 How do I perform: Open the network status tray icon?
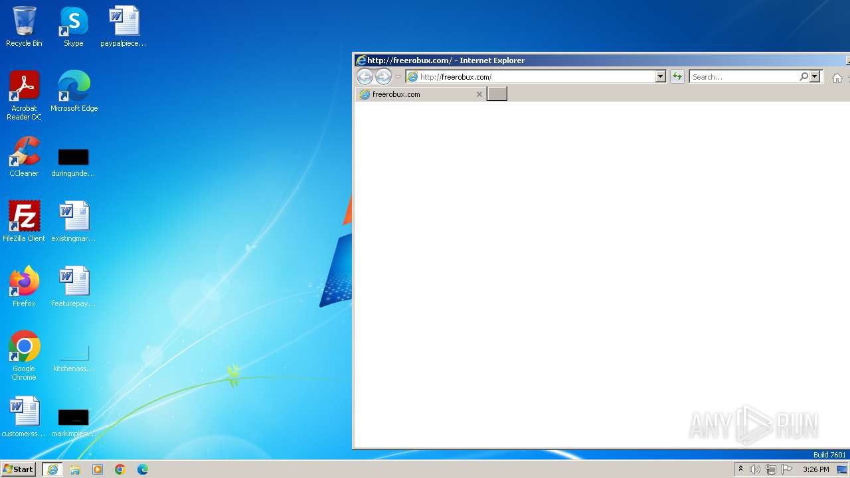(771, 469)
